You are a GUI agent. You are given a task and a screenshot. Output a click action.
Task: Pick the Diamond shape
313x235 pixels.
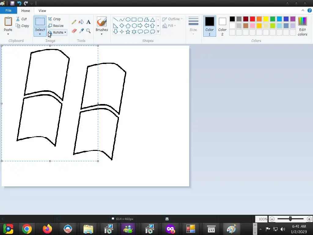[122, 26]
